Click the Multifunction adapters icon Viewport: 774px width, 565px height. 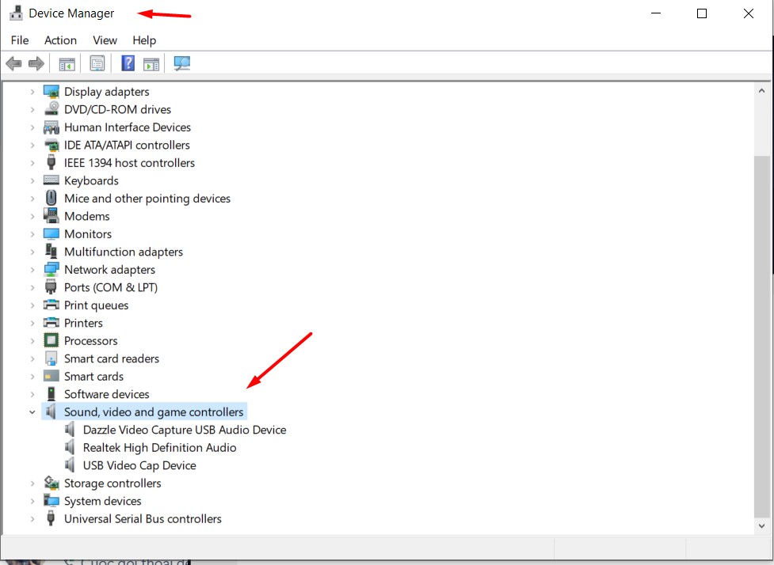point(51,252)
